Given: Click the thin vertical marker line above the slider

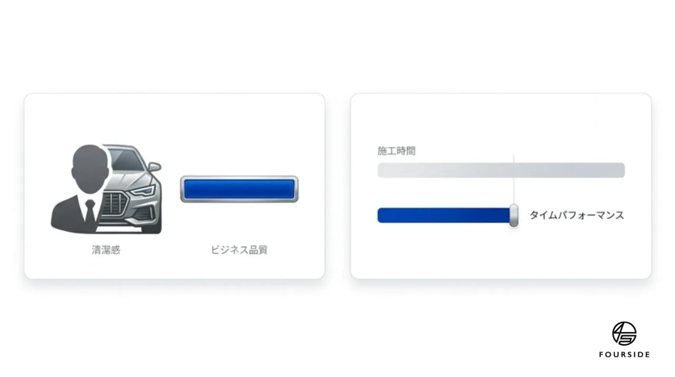Looking at the screenshot, I should 514,179.
